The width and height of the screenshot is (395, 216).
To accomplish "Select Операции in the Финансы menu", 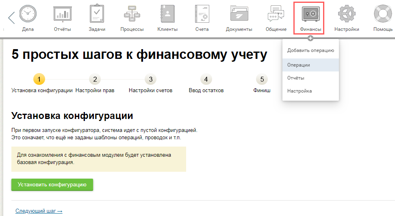I will coord(310,65).
